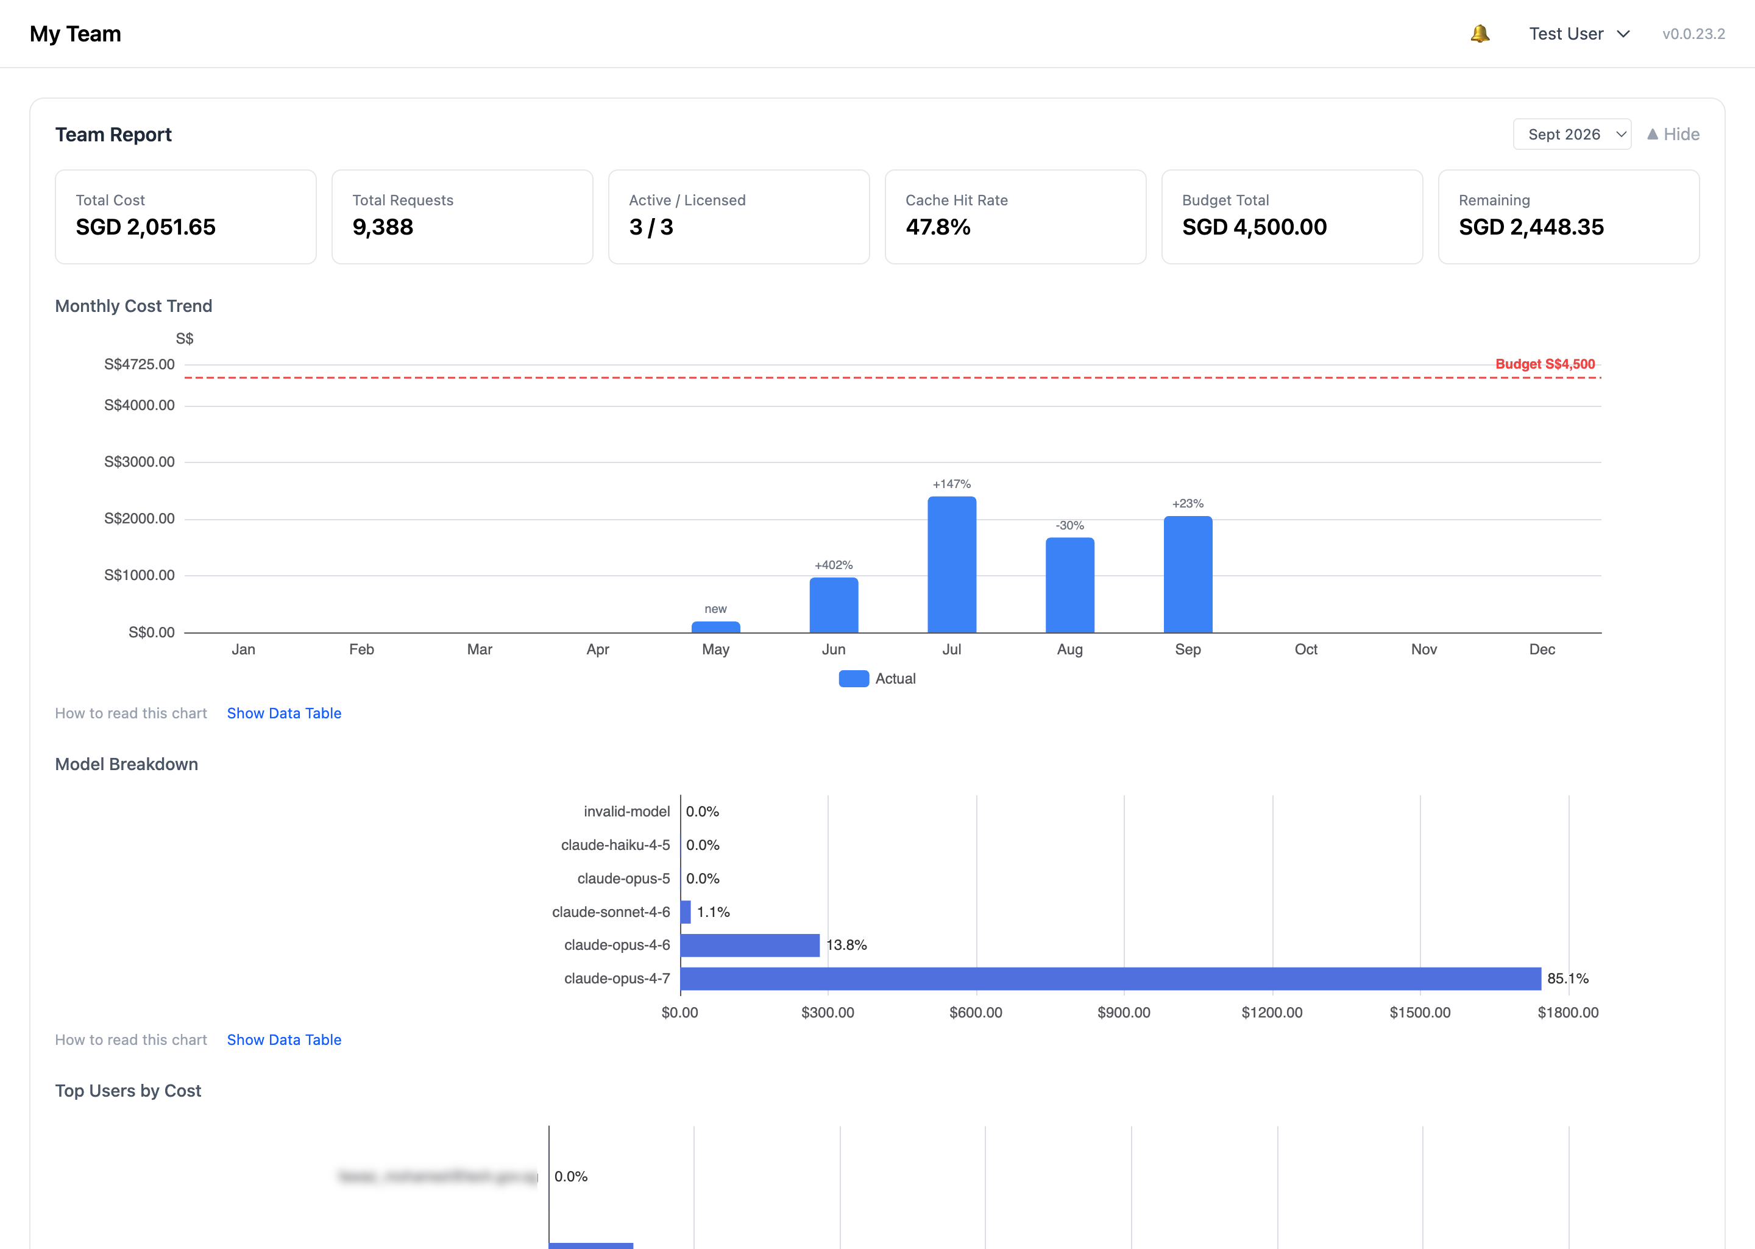Open the notifications bell
The height and width of the screenshot is (1249, 1755).
tap(1480, 34)
